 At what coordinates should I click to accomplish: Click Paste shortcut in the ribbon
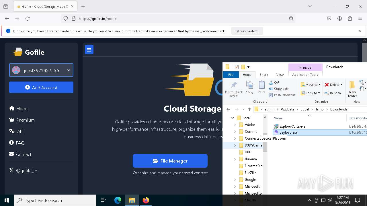click(x=282, y=95)
